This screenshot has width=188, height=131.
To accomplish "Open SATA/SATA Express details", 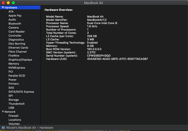I will click(x=21, y=92).
